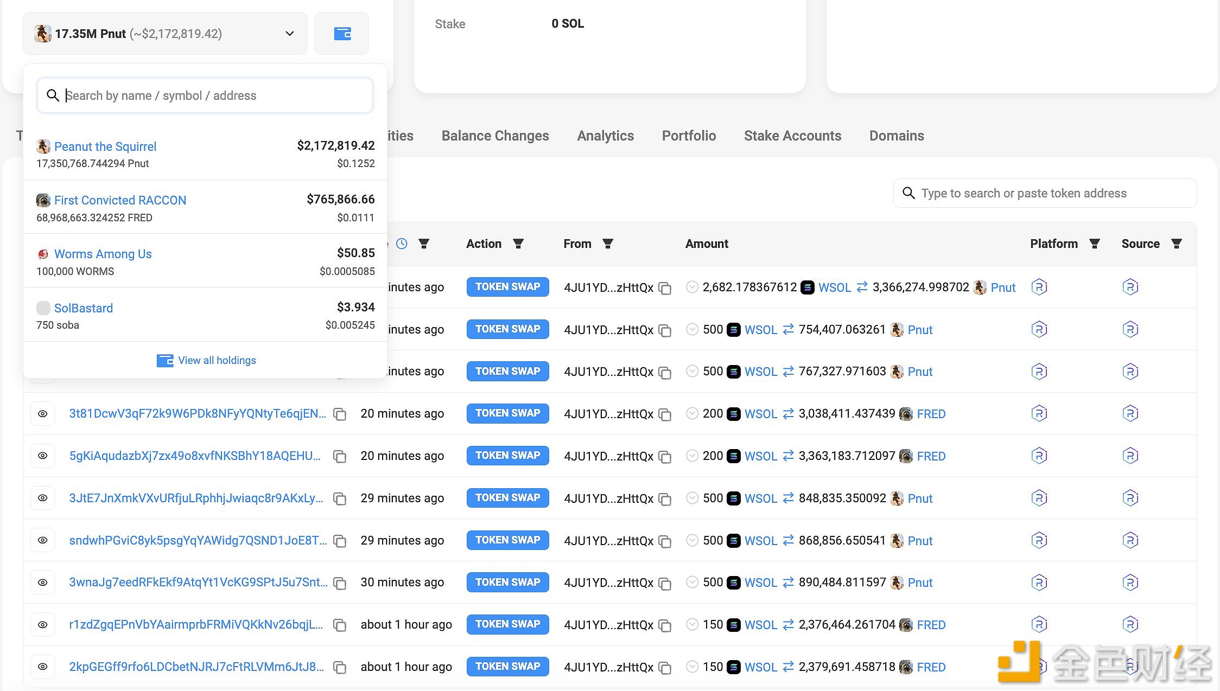The image size is (1220, 691).
Task: Click the token holdings search field
Action: [205, 95]
